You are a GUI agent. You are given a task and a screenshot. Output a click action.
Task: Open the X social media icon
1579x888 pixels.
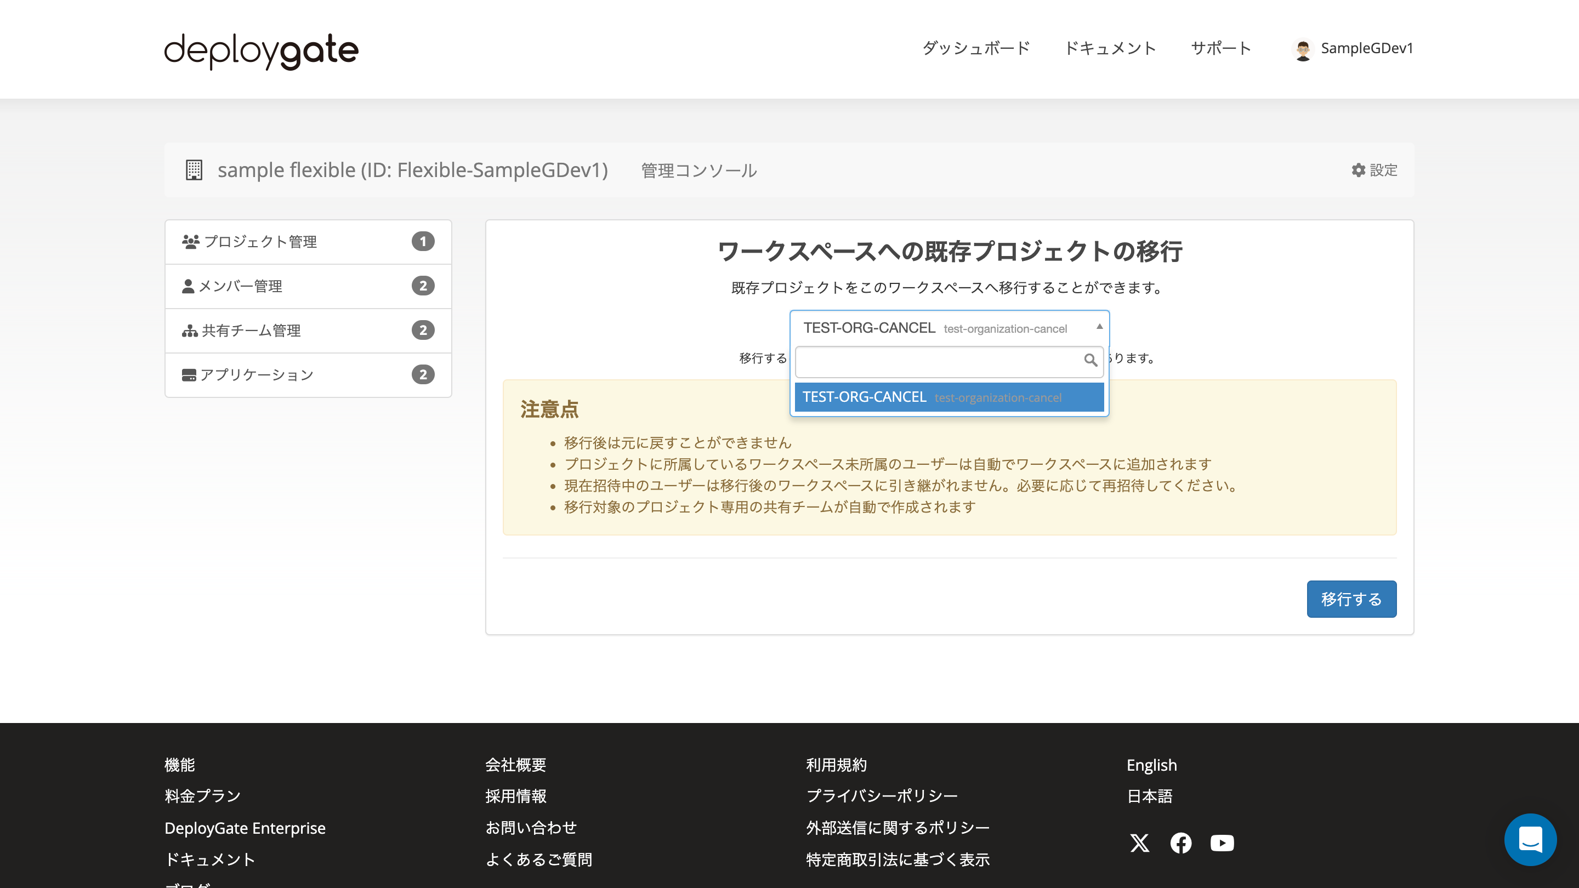[x=1140, y=843]
